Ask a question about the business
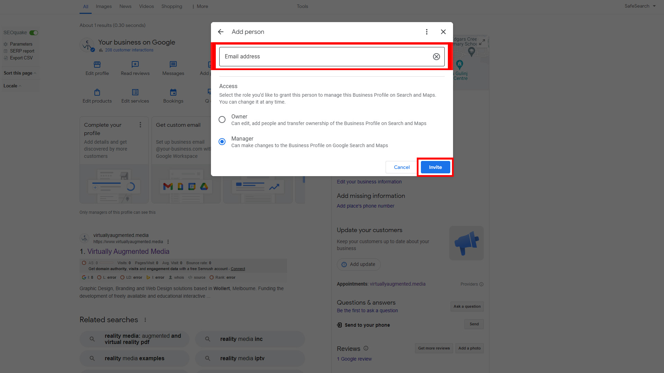Screen dimensions: 664x373 coord(467,306)
